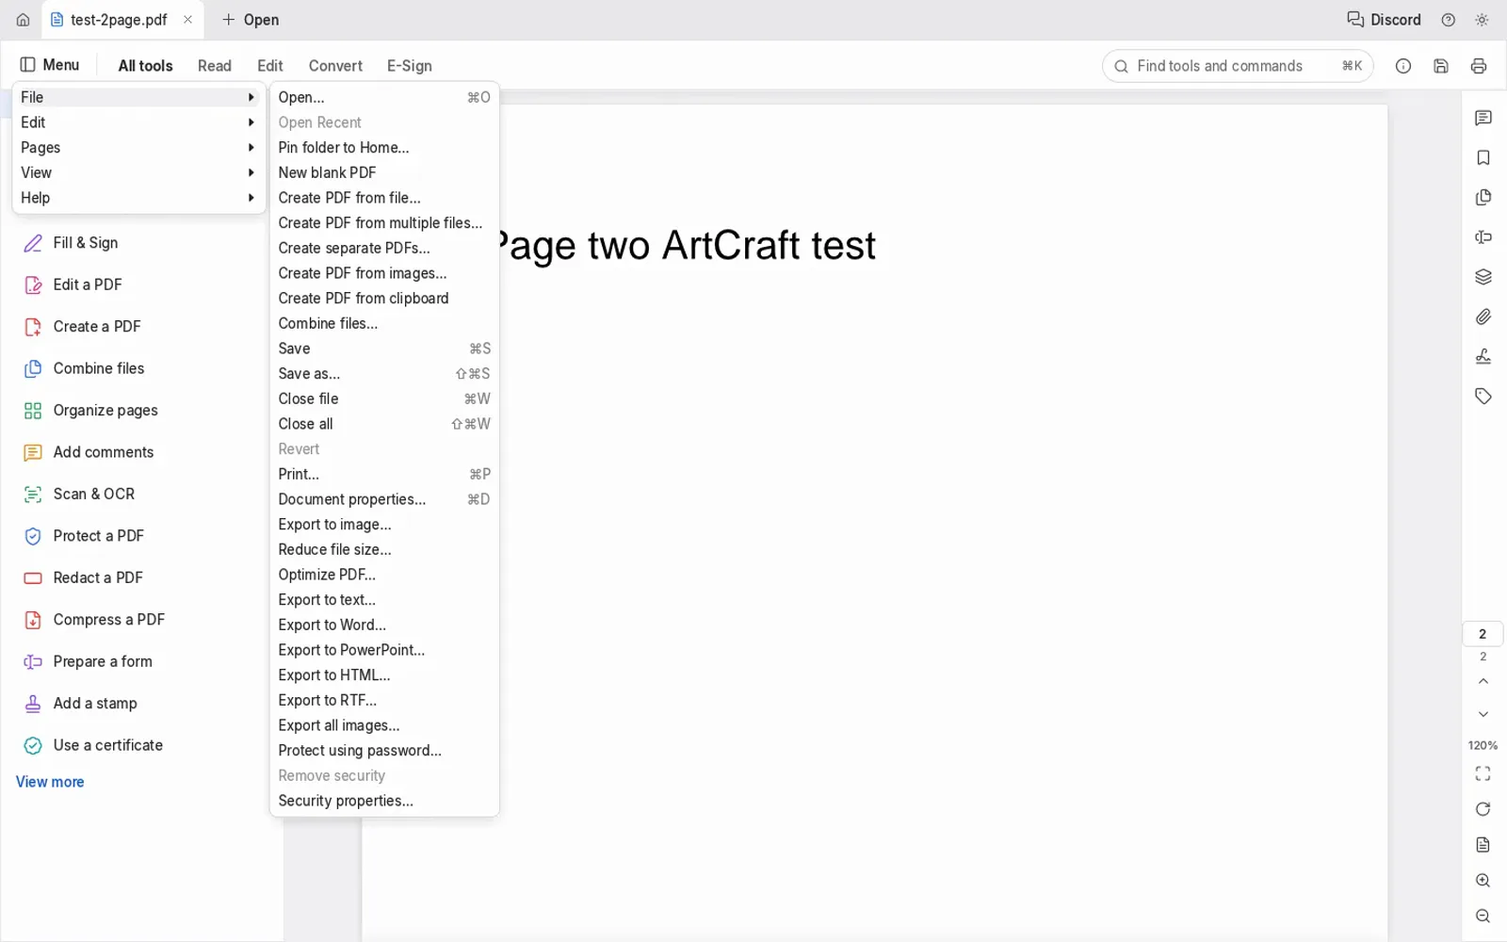Open the comments panel icon
This screenshot has width=1507, height=942.
click(x=1483, y=118)
